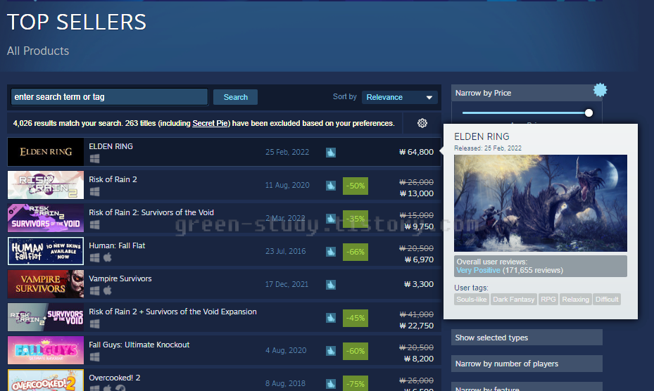This screenshot has height=391, width=654.
Task: Open Risk of Rain 2: Survivors of the Void
Action: 151,212
